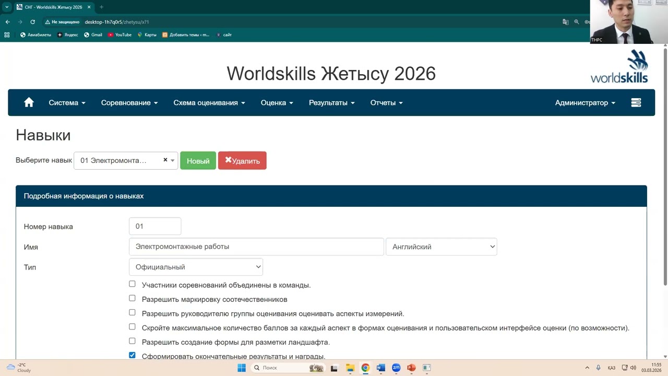
Task: Open the Карты bookmark
Action: [x=147, y=35]
